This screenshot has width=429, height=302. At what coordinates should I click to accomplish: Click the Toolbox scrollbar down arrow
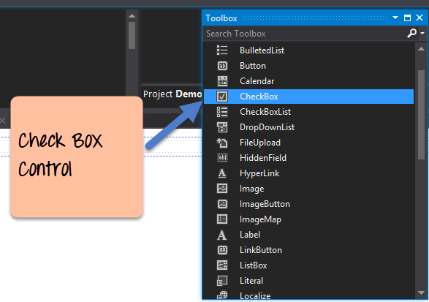pos(422,292)
